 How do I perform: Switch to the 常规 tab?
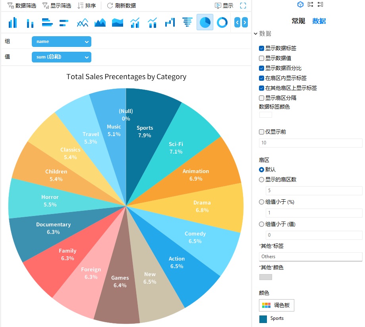298,21
